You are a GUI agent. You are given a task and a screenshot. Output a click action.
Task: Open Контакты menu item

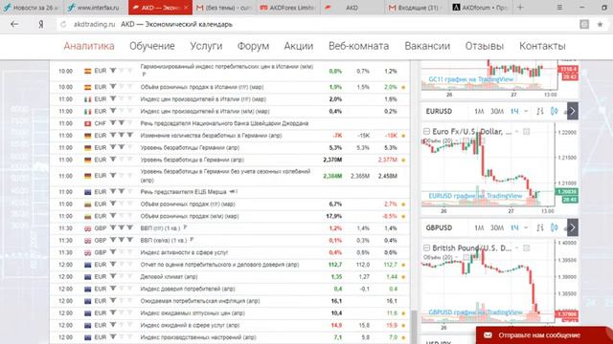click(x=542, y=46)
